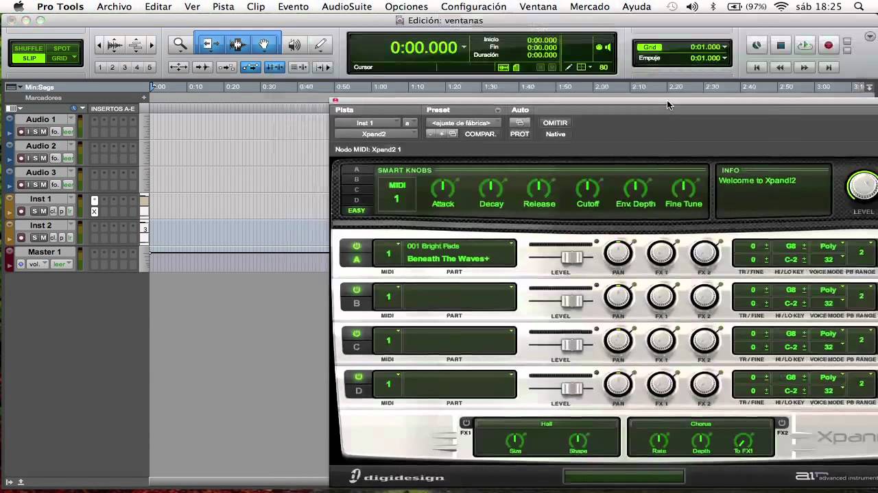Image resolution: width=878 pixels, height=493 pixels.
Task: Click the COMPAR. button
Action: (x=480, y=134)
